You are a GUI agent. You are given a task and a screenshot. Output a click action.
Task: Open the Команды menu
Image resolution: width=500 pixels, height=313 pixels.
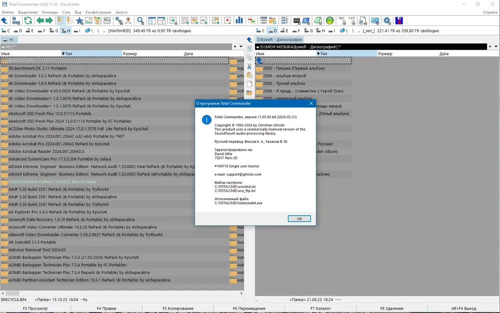pos(49,12)
